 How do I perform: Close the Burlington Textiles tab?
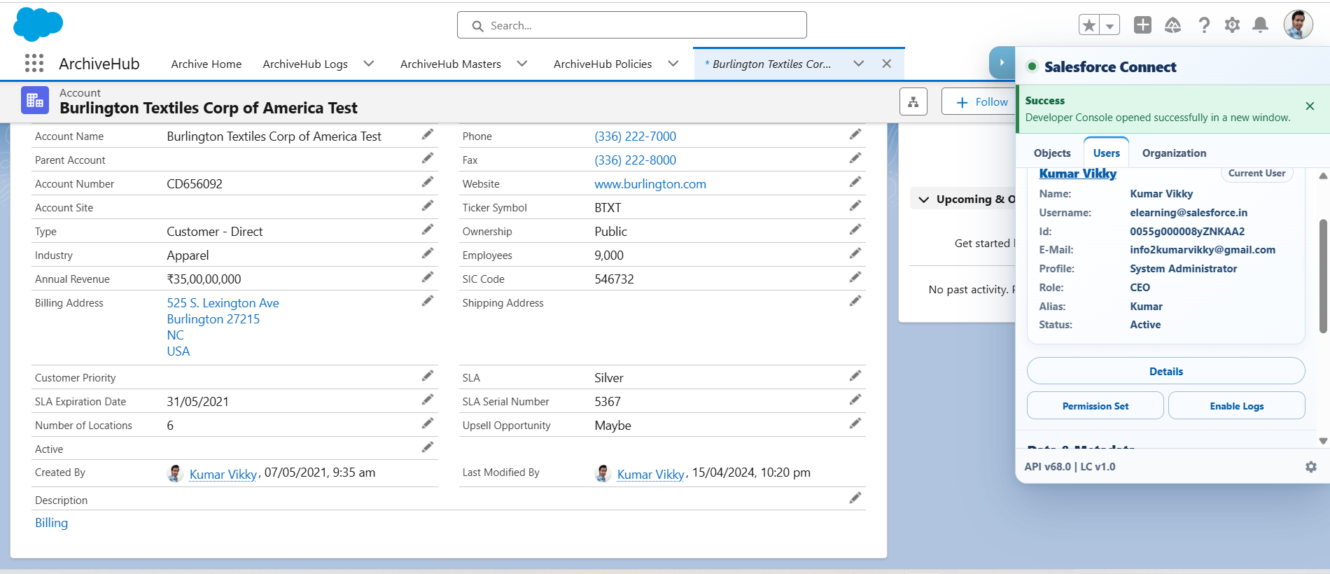click(887, 64)
